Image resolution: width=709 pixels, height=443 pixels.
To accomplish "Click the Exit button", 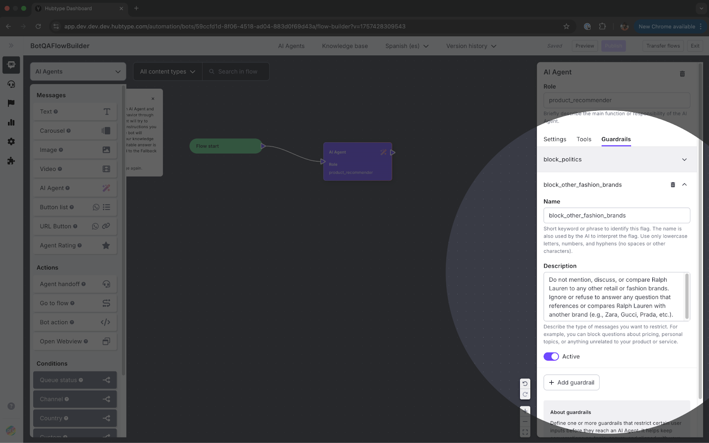I will pos(695,46).
